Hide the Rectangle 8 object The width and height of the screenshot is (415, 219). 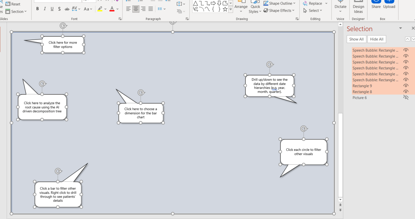pyautogui.click(x=406, y=92)
